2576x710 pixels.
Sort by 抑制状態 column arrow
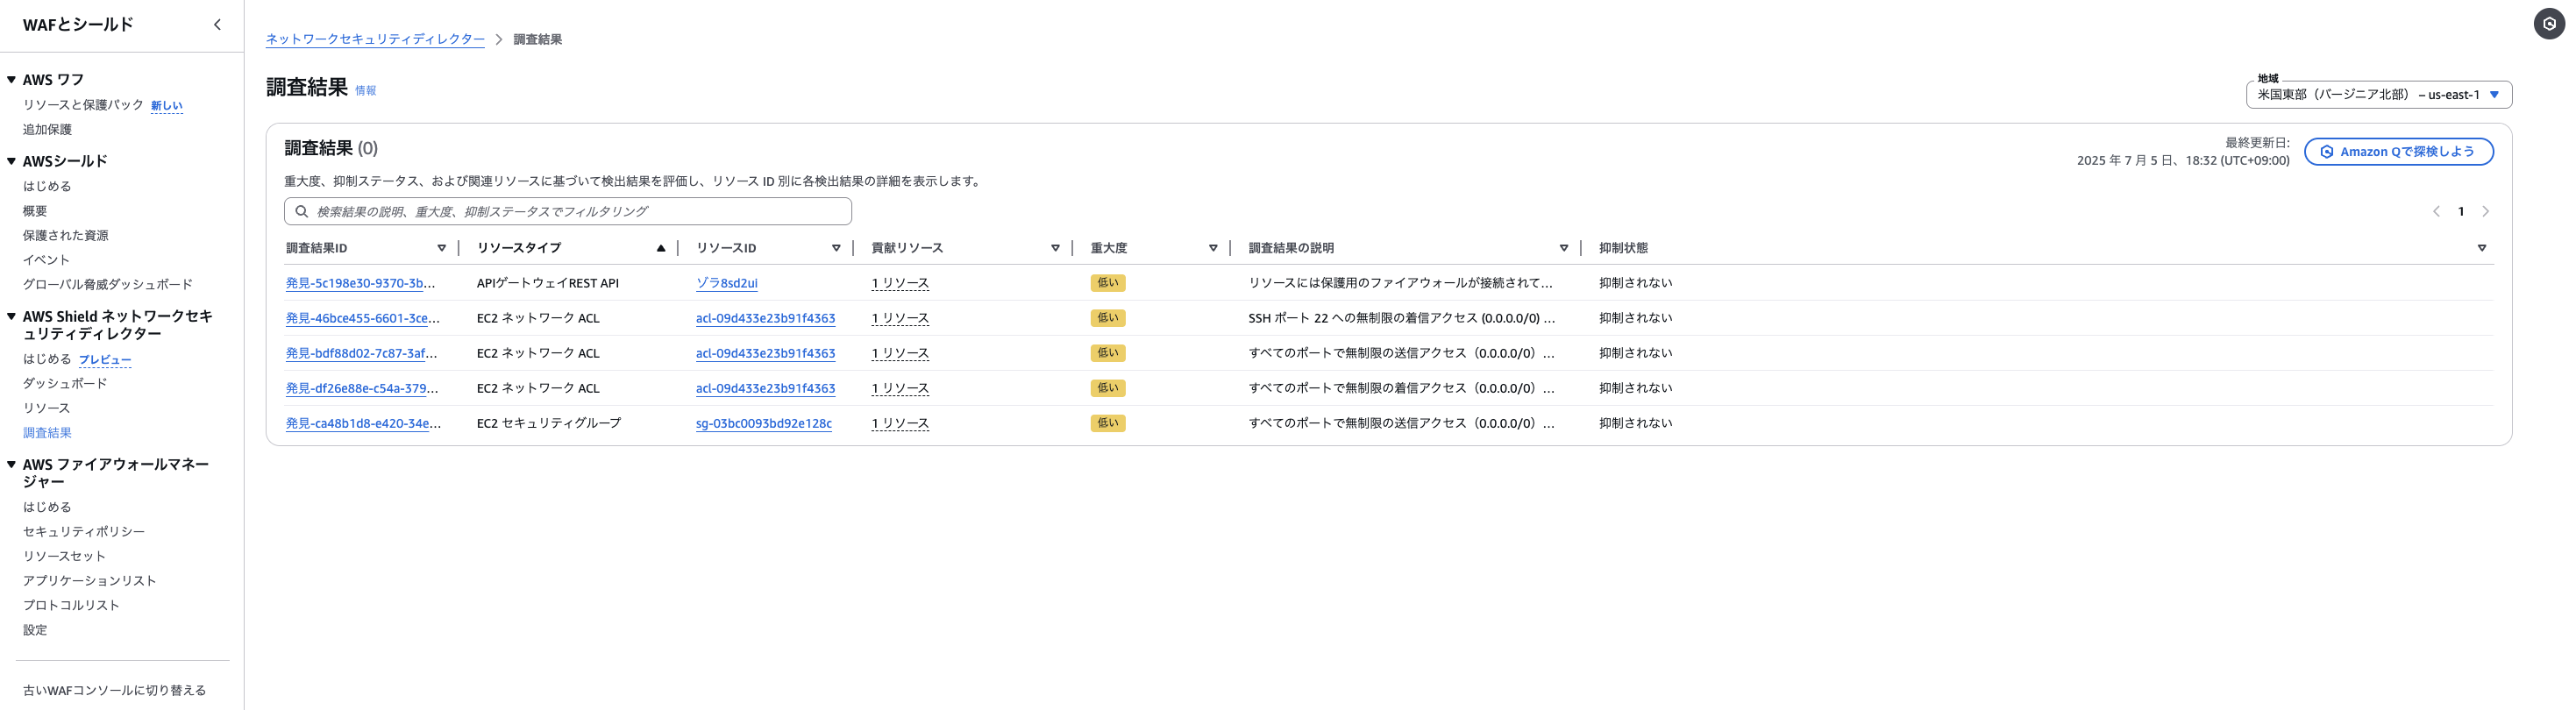[x=2482, y=248]
